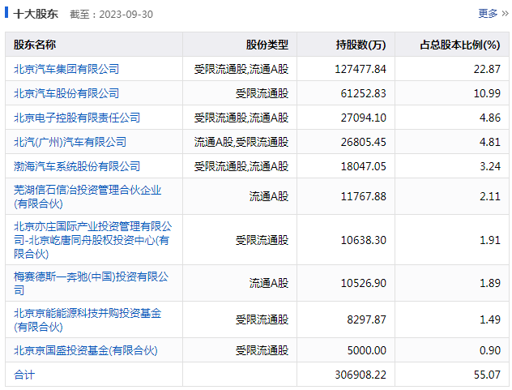Click the 持股数(万) column header
The height and width of the screenshot is (390, 512).
(361, 45)
